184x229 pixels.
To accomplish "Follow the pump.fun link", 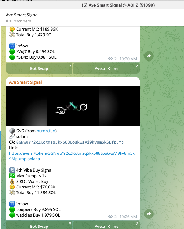I will 46,131.
